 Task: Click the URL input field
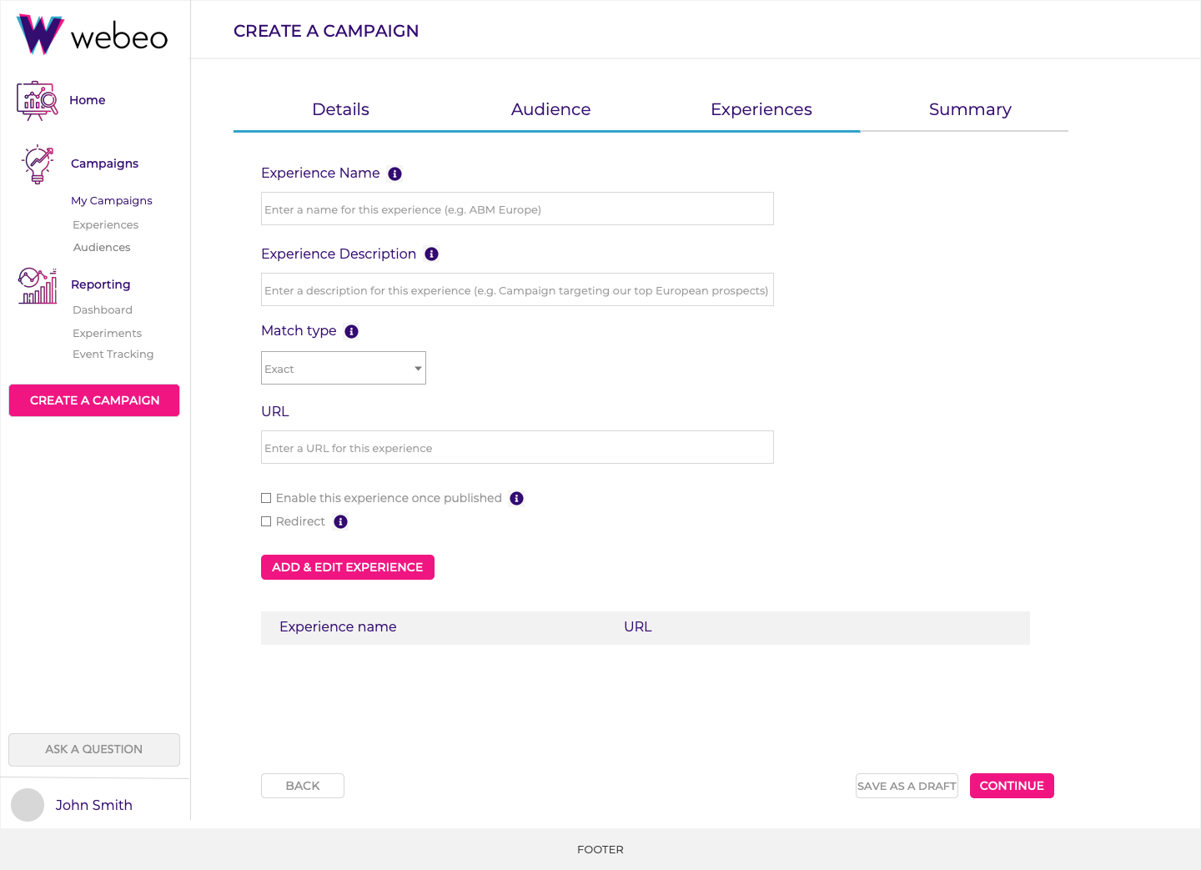tap(517, 447)
